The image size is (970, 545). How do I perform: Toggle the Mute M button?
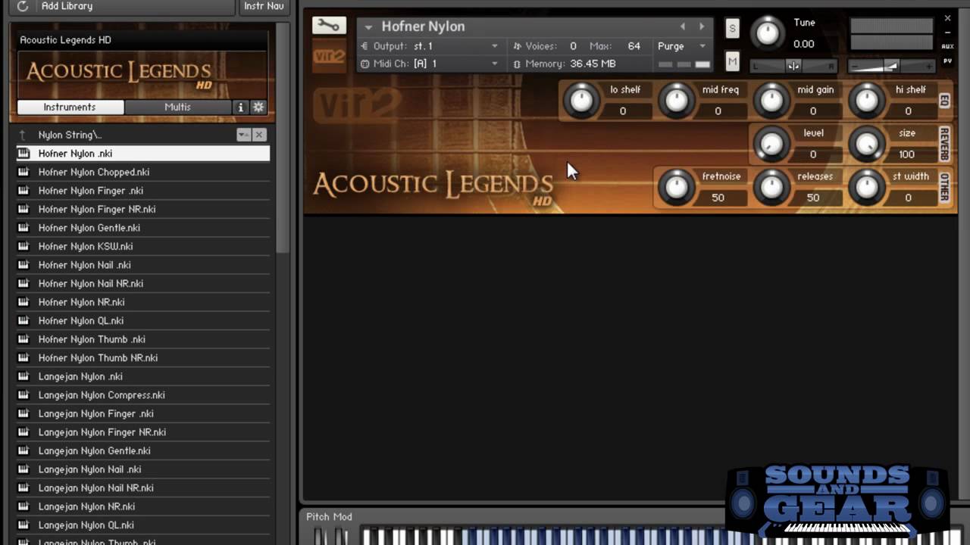(x=732, y=61)
